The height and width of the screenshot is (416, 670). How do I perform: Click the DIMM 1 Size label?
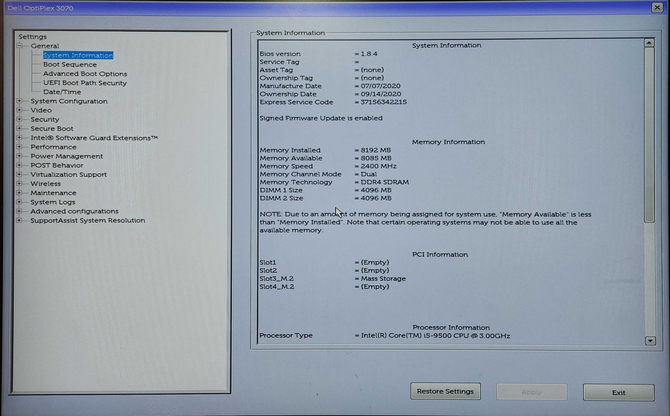[281, 190]
